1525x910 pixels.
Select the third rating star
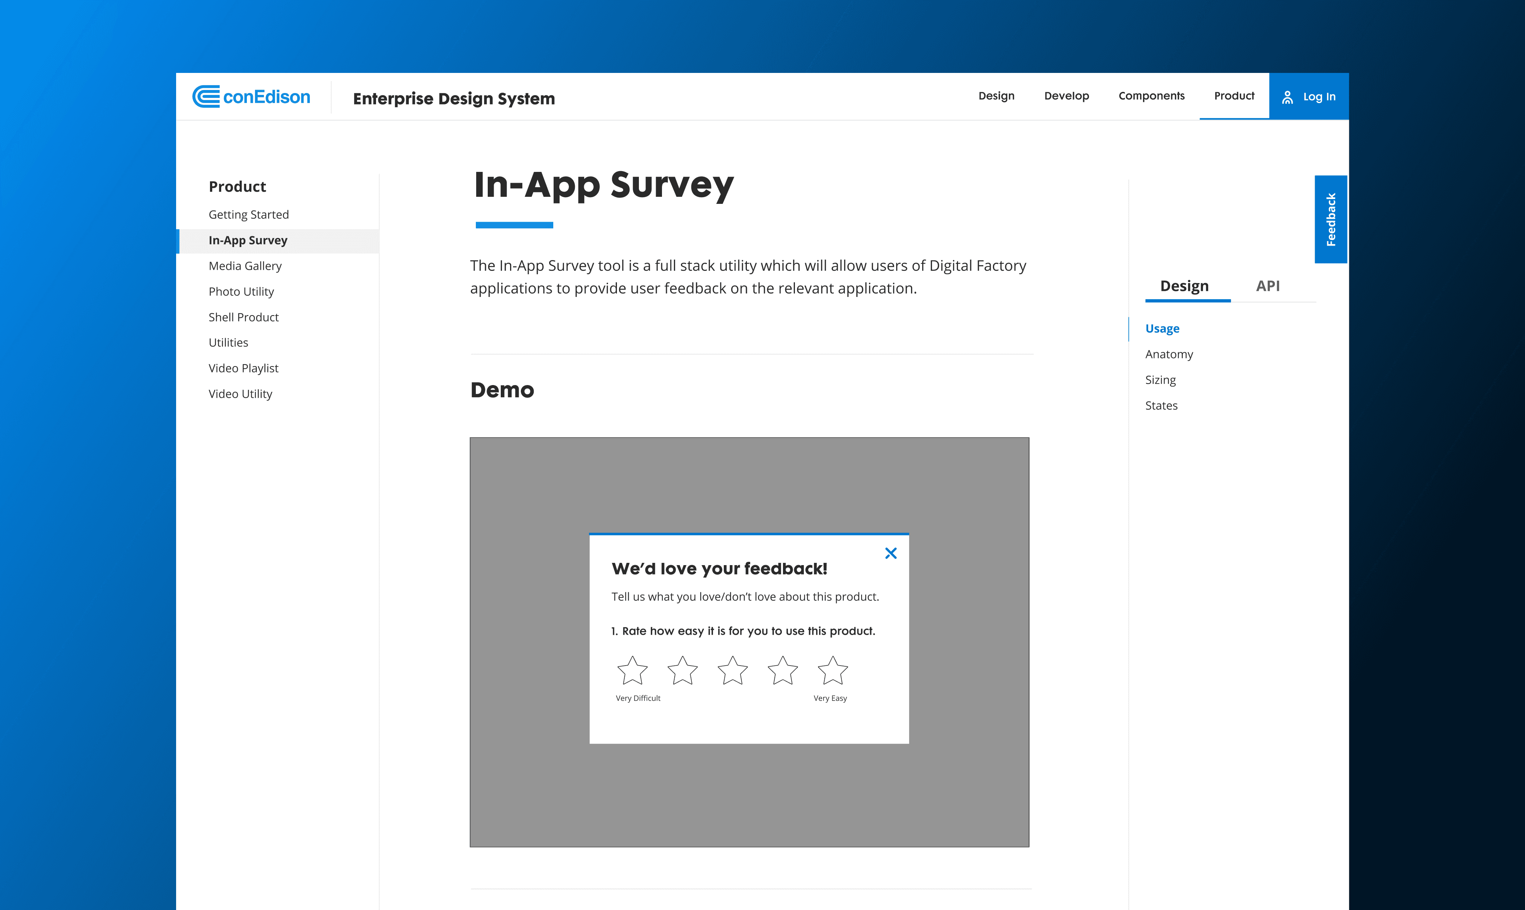click(733, 670)
